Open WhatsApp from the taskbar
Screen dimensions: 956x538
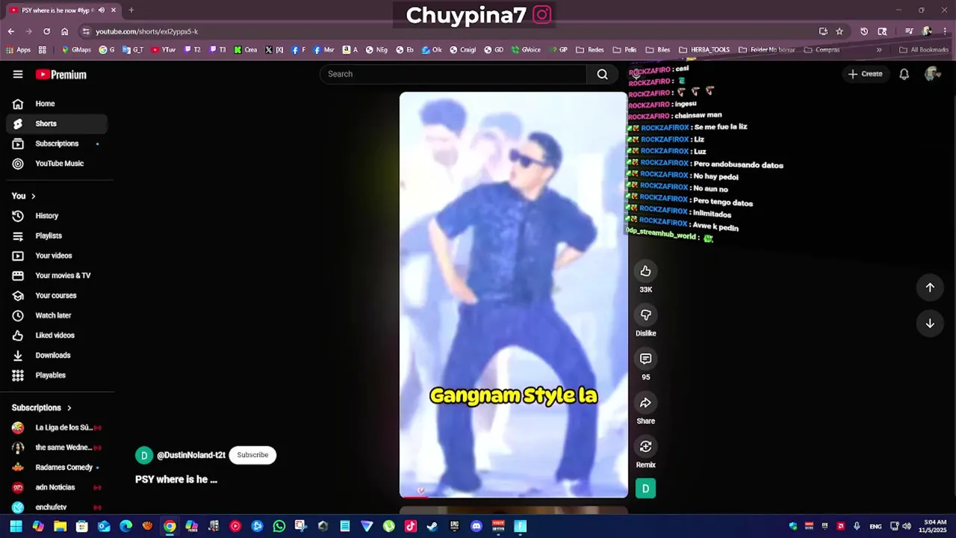(x=279, y=526)
